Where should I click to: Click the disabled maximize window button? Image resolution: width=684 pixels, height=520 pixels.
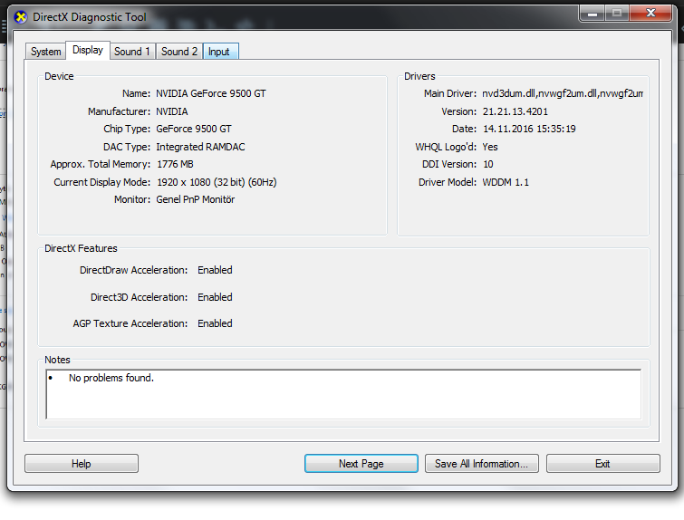[x=617, y=14]
